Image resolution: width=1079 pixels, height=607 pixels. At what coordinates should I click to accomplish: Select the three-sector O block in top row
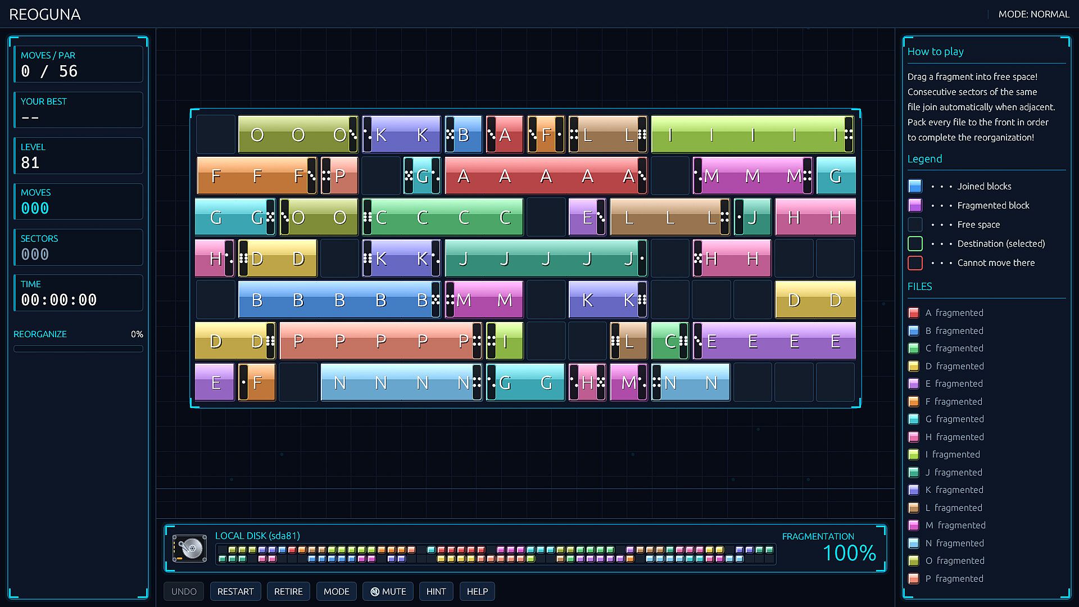coord(298,135)
